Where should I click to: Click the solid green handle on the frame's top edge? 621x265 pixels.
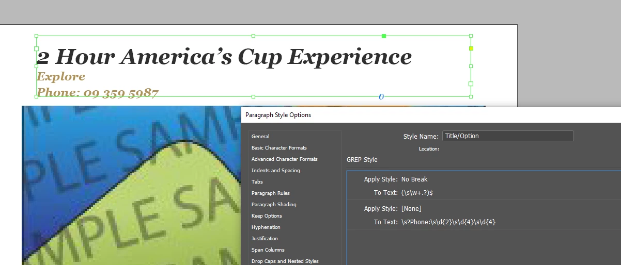tap(383, 36)
